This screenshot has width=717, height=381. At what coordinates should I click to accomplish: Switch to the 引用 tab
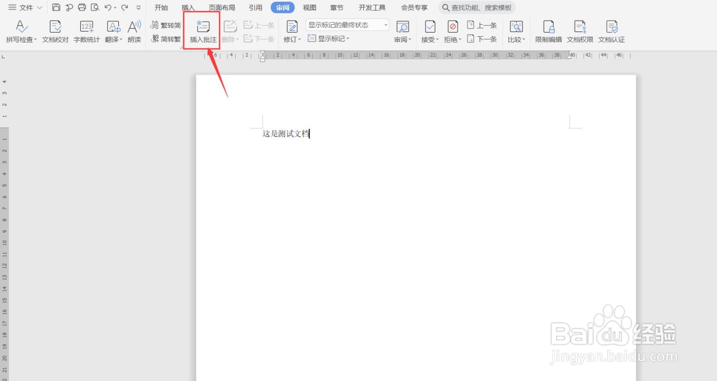tap(255, 8)
